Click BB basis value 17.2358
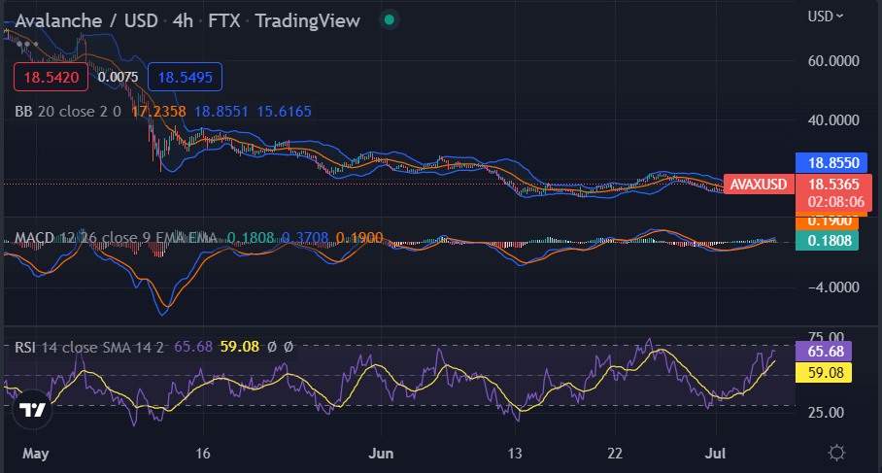882x473 pixels. [x=158, y=112]
